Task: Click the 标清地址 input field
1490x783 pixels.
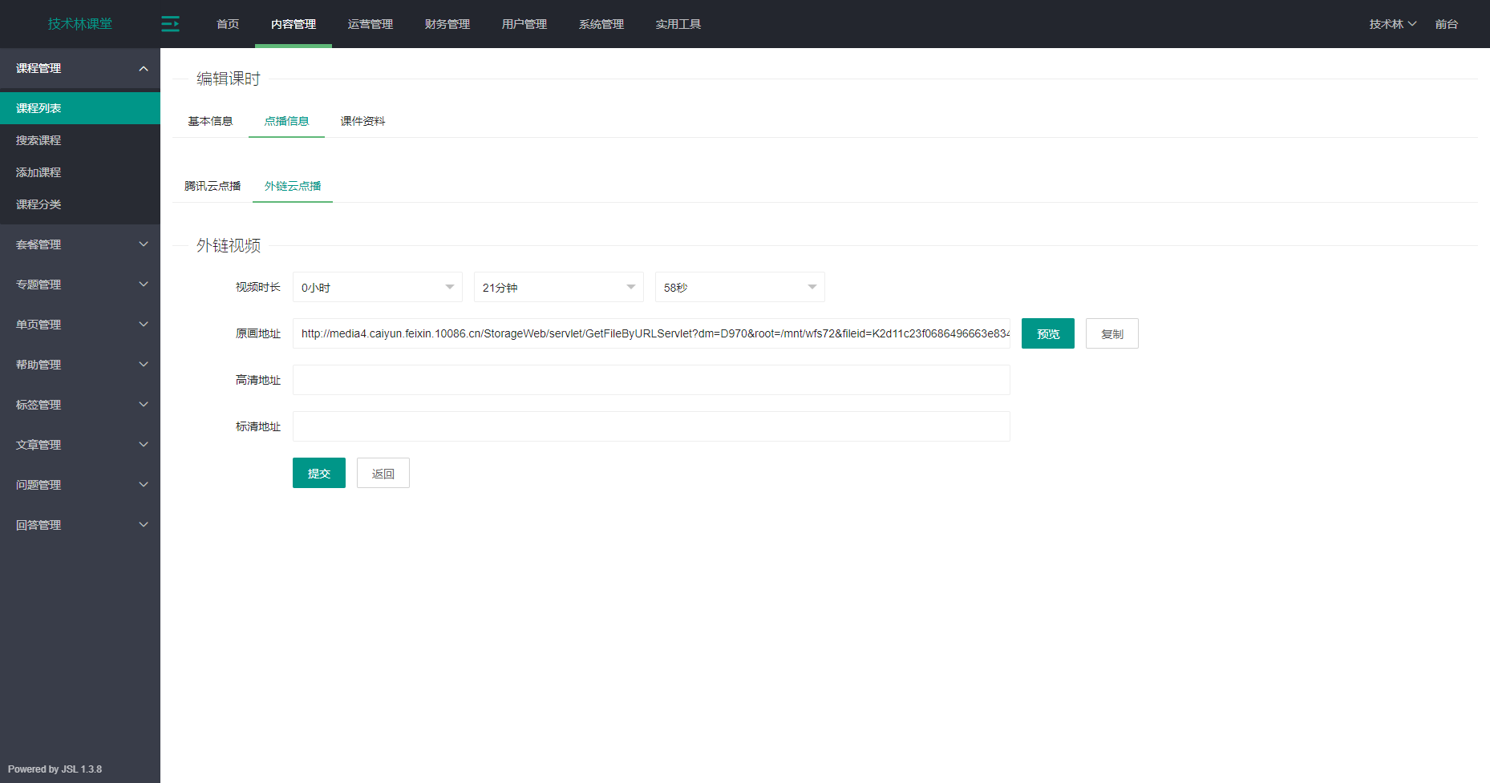Action: tap(651, 426)
